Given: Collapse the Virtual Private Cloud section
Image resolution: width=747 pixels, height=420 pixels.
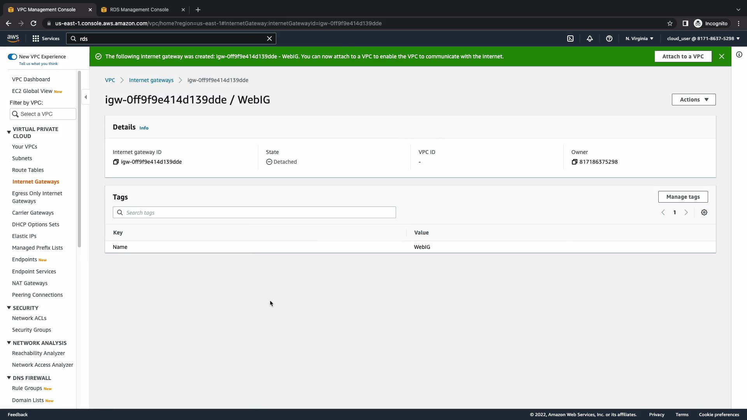Looking at the screenshot, I should (9, 132).
